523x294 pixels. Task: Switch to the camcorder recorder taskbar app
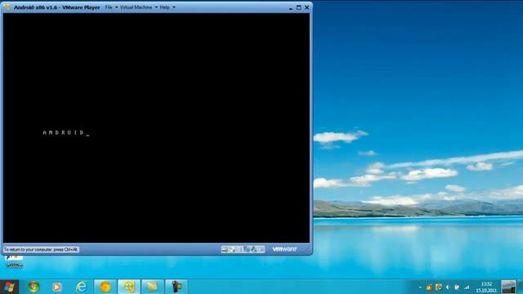(177, 287)
